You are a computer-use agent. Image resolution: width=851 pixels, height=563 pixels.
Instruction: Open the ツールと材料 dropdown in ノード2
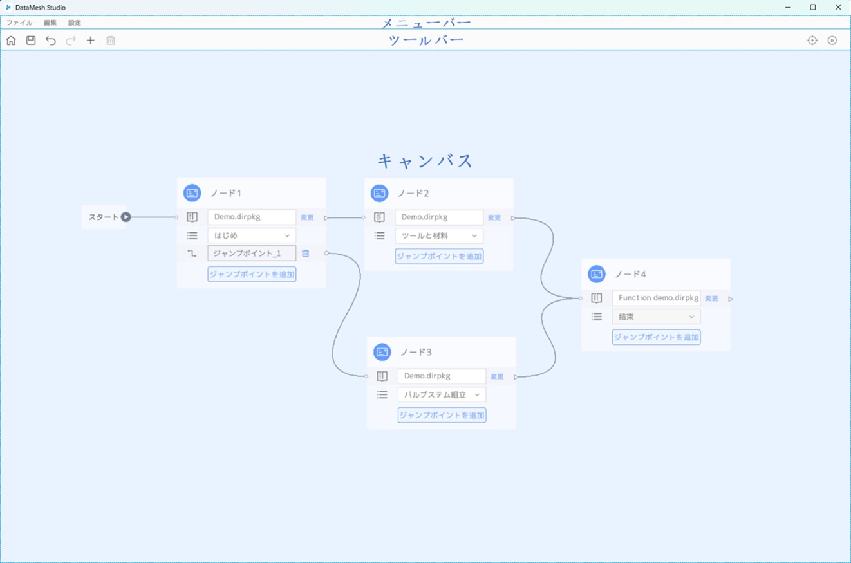[x=439, y=236]
